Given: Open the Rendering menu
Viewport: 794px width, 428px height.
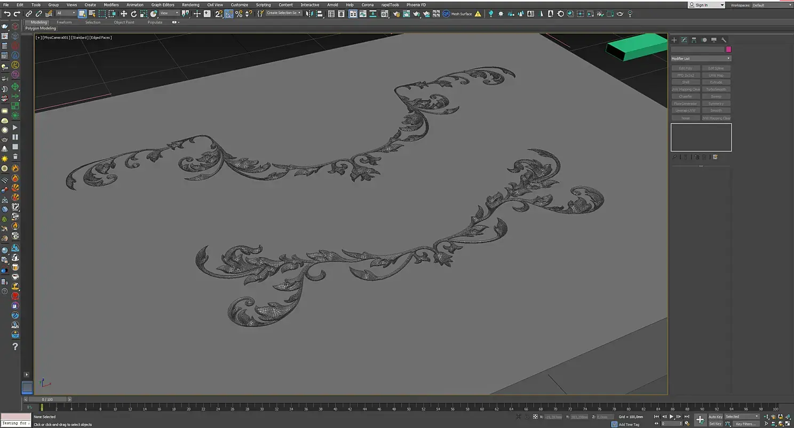Looking at the screenshot, I should (x=190, y=5).
